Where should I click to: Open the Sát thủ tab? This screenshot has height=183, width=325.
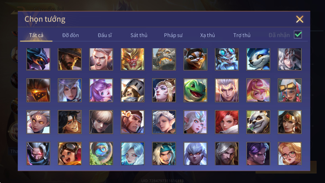pyautogui.click(x=139, y=35)
